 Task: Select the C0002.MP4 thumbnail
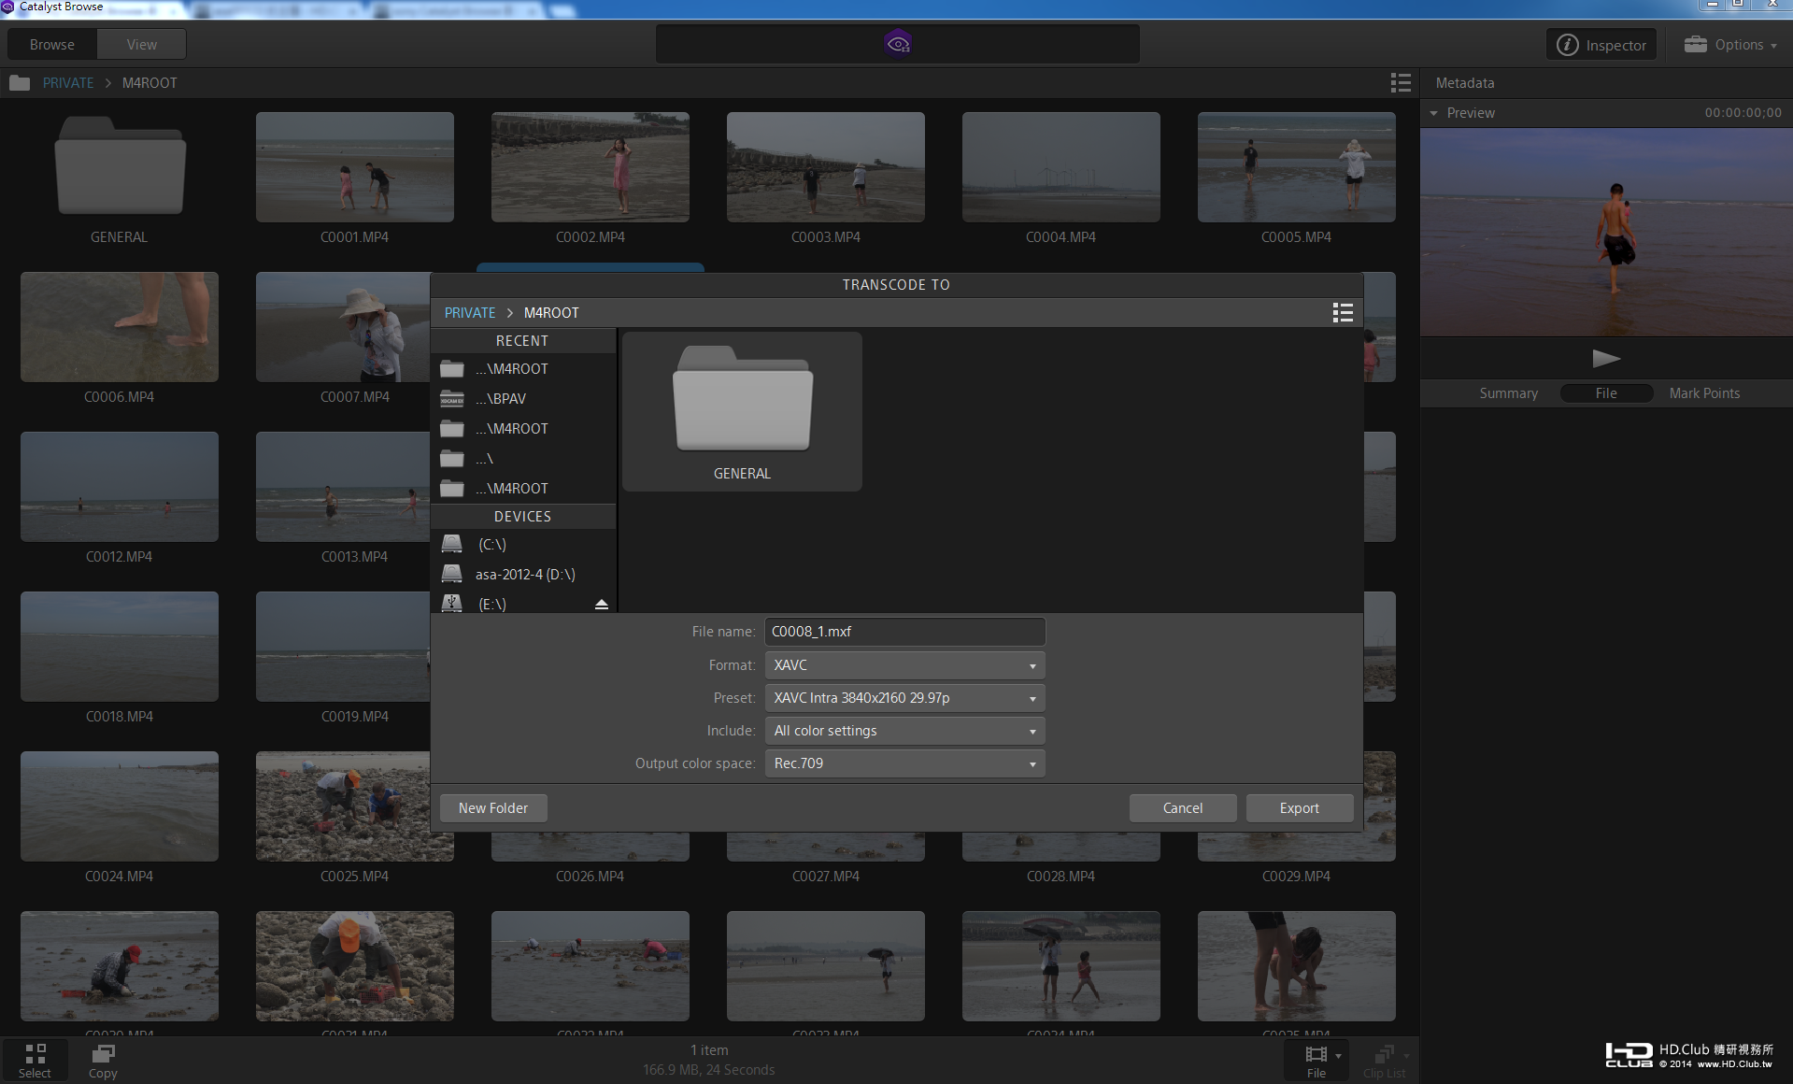[x=591, y=167]
